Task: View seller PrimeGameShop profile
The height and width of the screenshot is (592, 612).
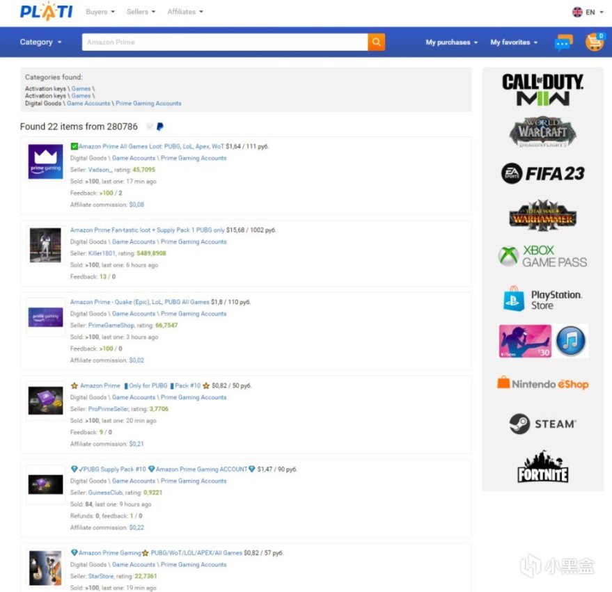Action: tap(111, 326)
